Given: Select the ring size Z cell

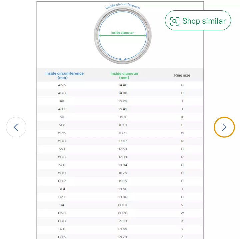Looking at the screenshot, I should tap(182, 237).
